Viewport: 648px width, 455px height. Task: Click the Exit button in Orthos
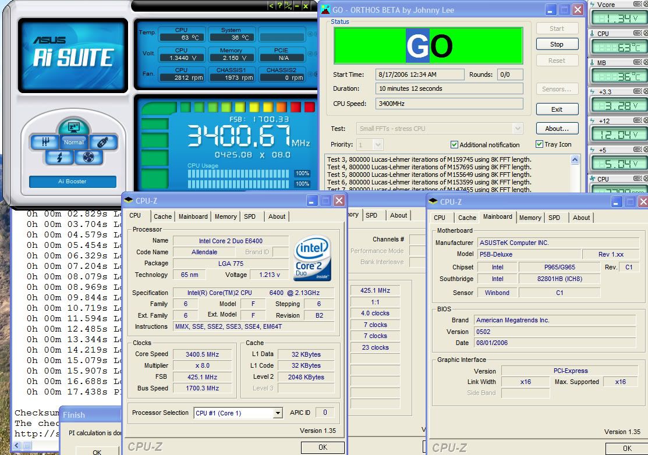tap(557, 109)
